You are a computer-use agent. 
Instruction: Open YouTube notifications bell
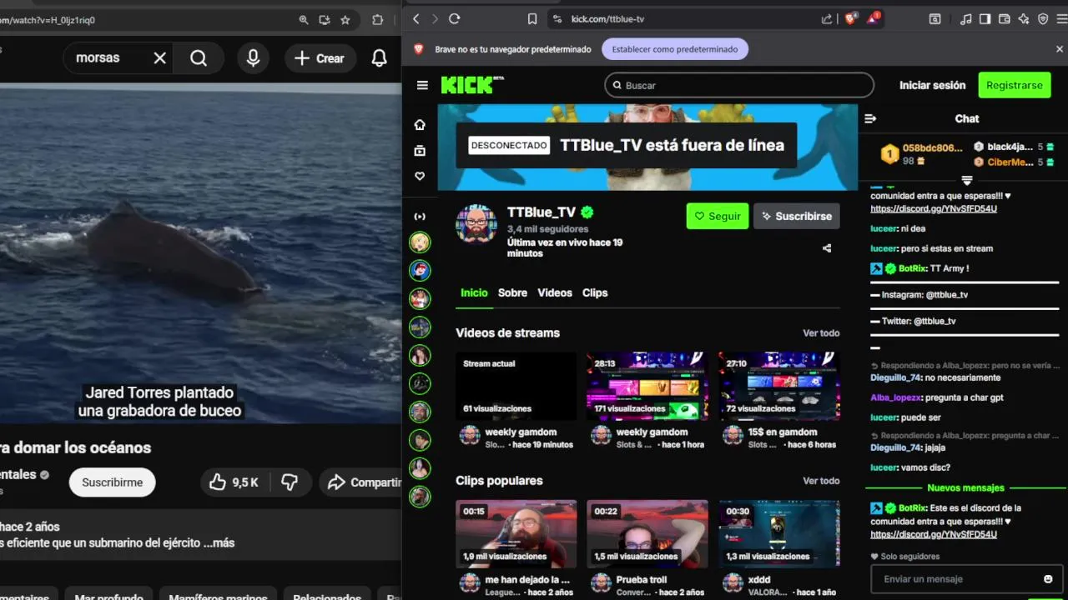(x=379, y=58)
